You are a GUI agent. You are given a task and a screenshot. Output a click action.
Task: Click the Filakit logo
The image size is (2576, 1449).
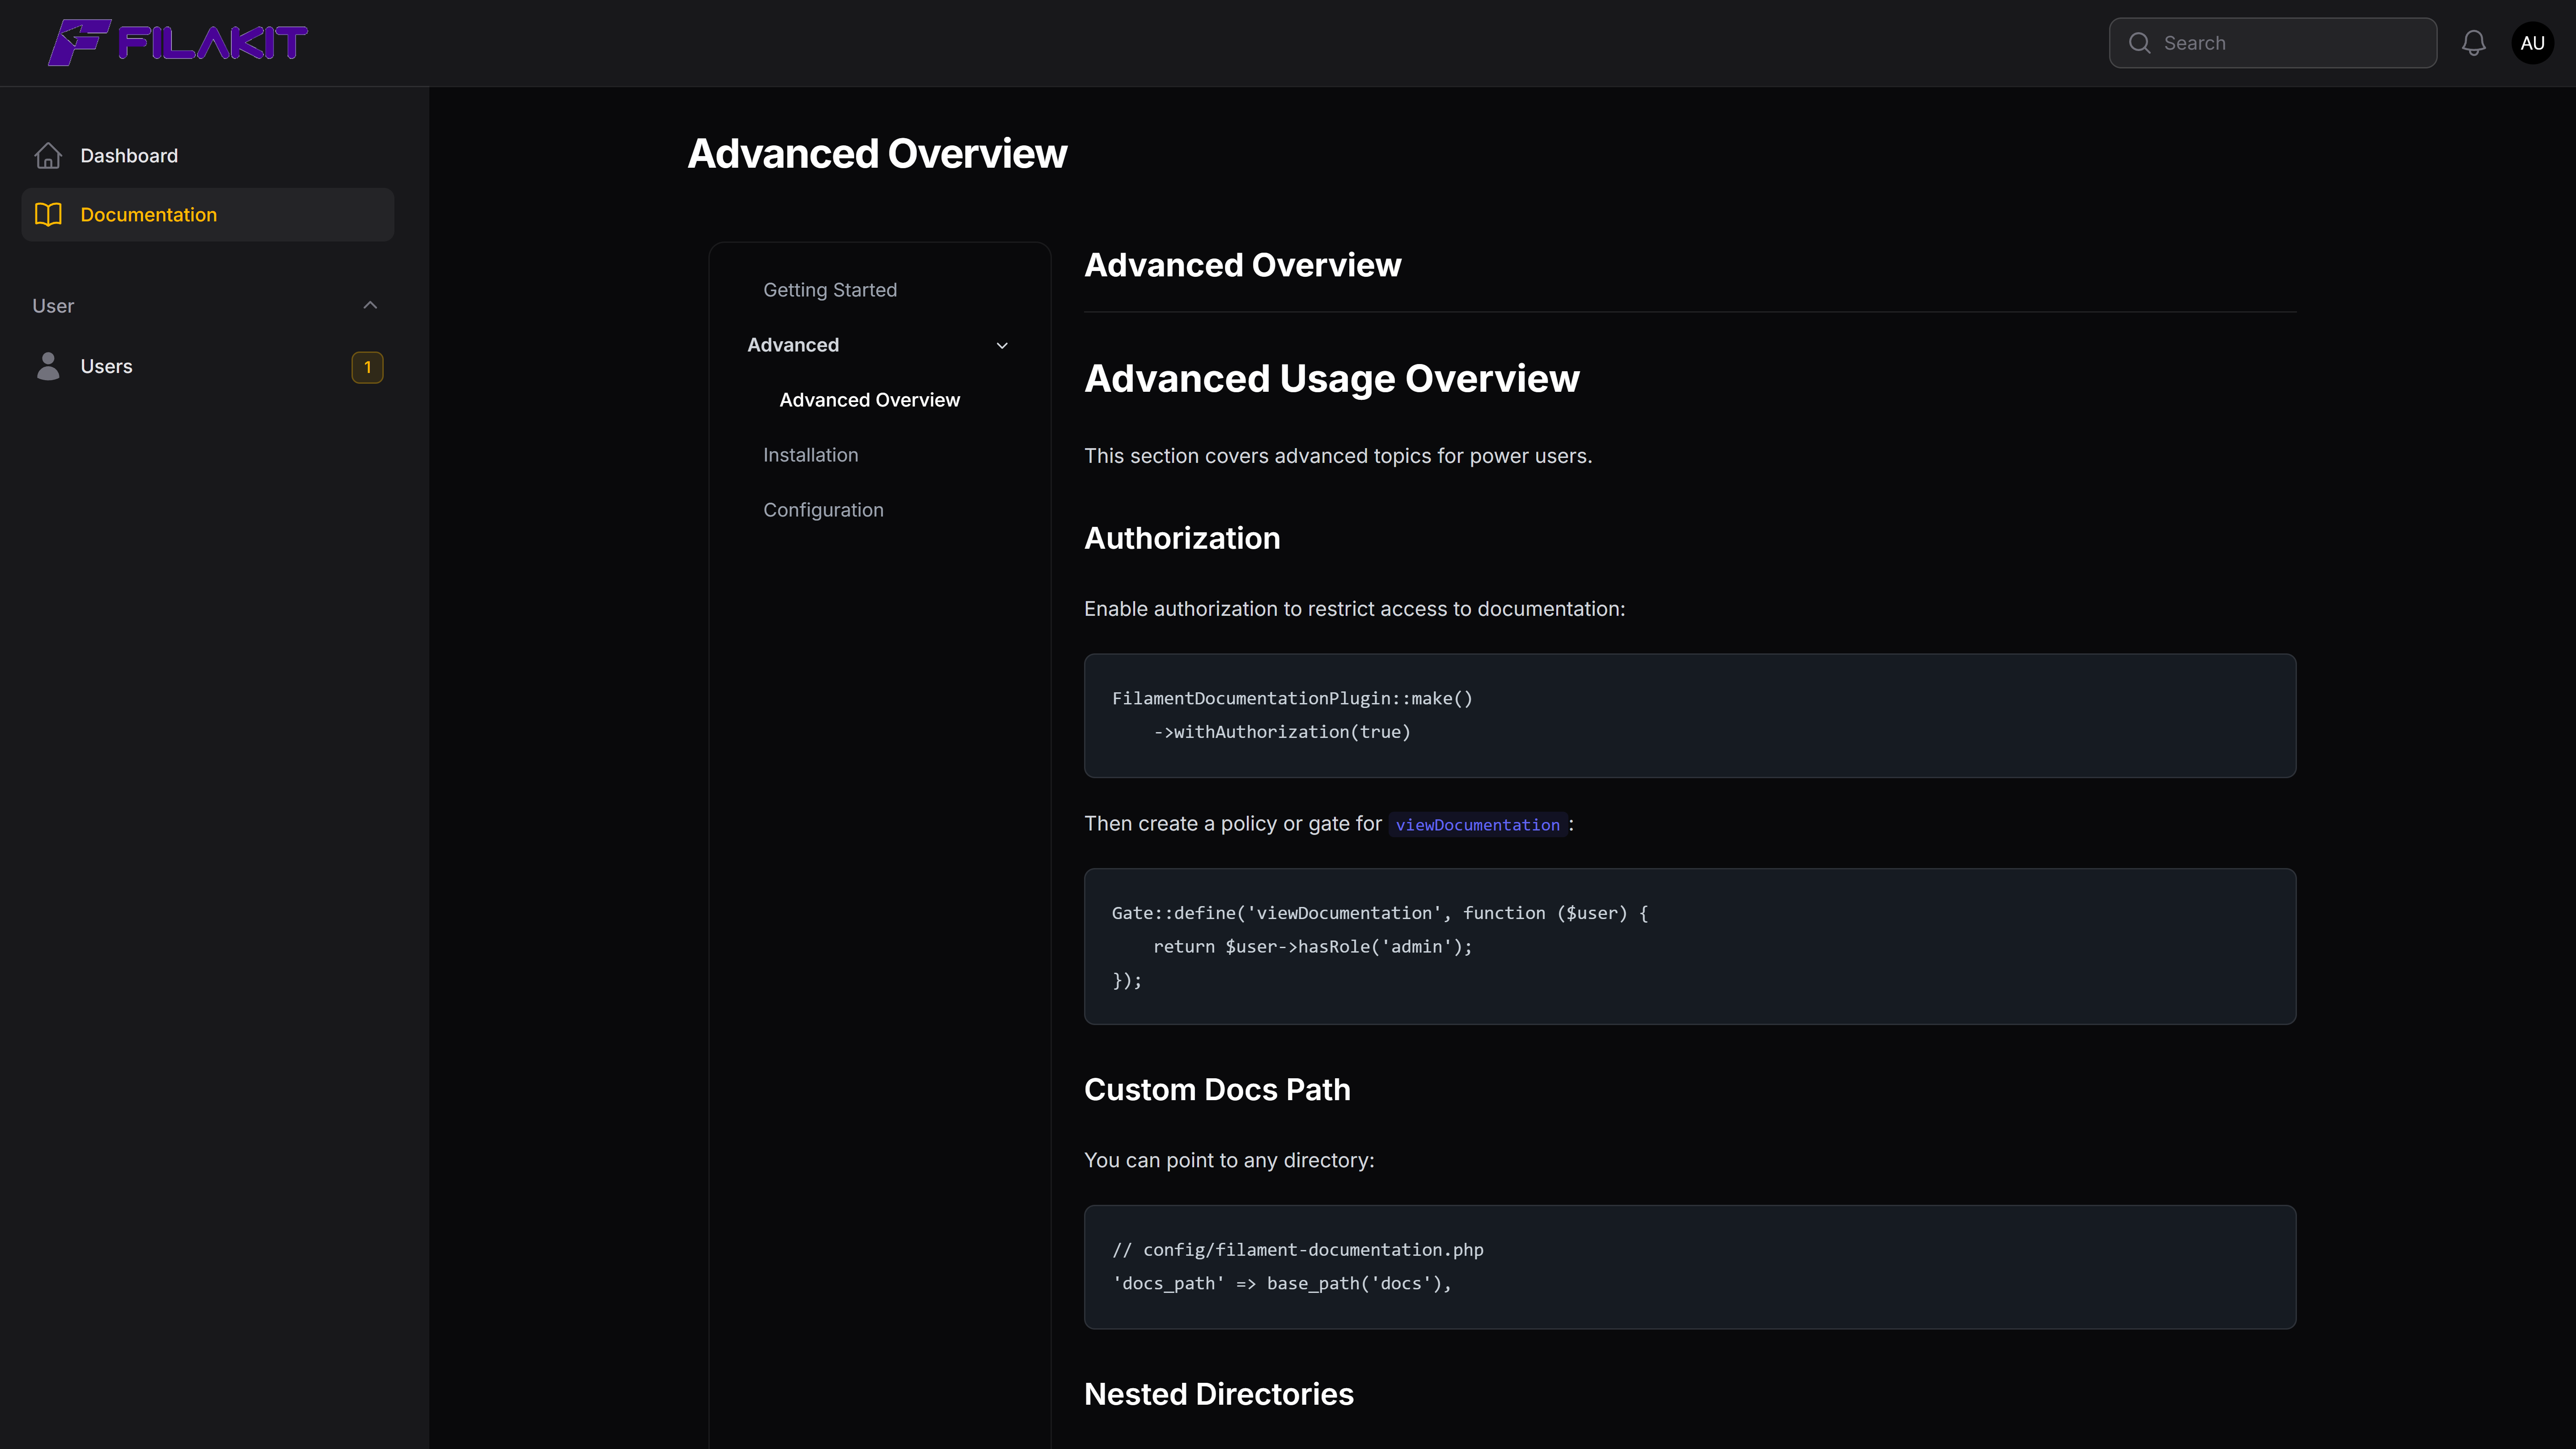click(178, 42)
